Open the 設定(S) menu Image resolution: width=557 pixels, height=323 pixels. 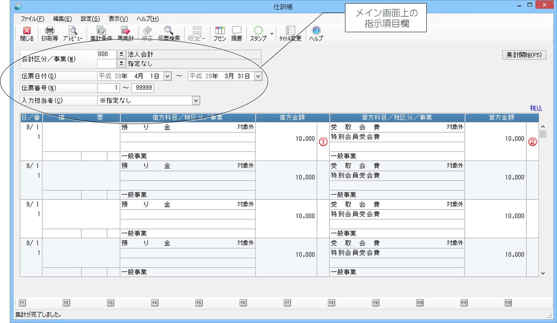point(90,19)
